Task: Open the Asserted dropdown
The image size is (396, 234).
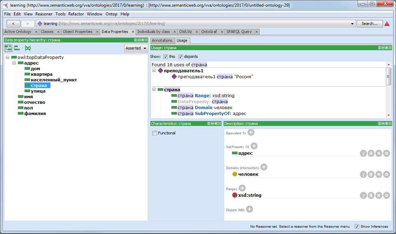Action: point(136,48)
